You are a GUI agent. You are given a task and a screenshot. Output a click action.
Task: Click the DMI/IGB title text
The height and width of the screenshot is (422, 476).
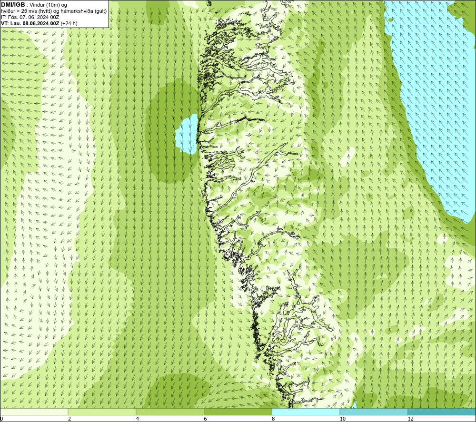pyautogui.click(x=13, y=5)
